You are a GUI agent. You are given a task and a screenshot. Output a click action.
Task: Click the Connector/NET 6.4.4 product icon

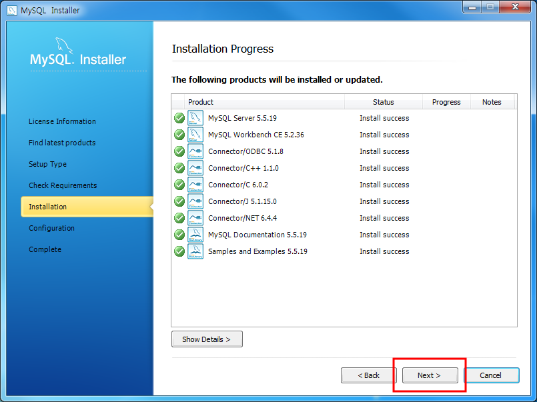(x=195, y=218)
